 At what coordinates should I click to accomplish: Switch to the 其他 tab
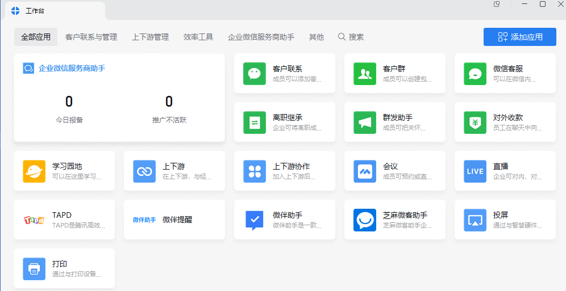point(316,37)
